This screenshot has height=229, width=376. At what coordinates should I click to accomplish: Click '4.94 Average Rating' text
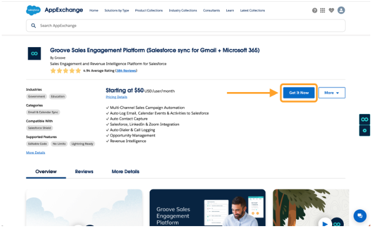point(99,71)
